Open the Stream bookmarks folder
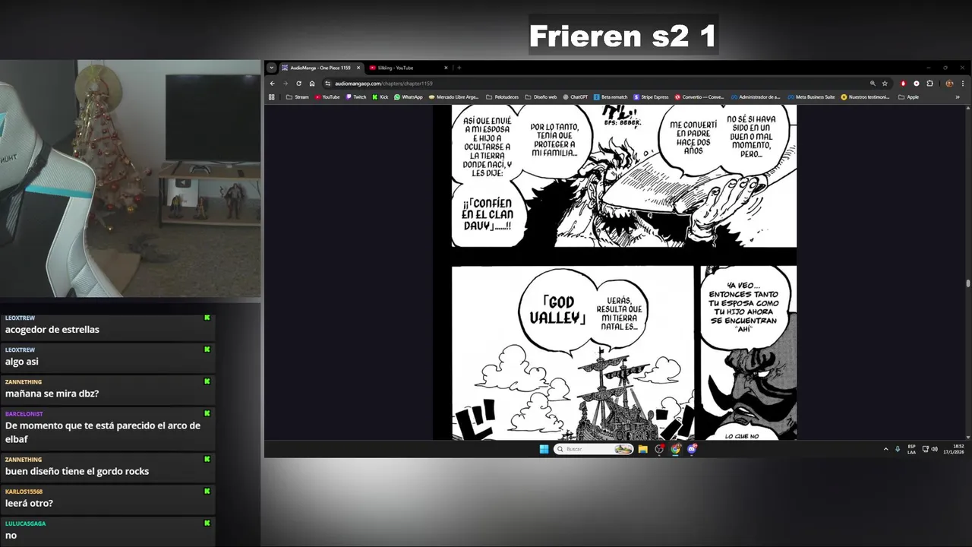Image resolution: width=972 pixels, height=547 pixels. [298, 97]
